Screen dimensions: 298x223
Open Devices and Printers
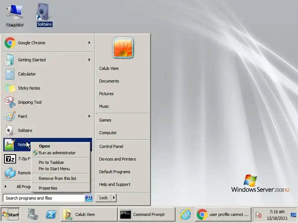coord(117,159)
